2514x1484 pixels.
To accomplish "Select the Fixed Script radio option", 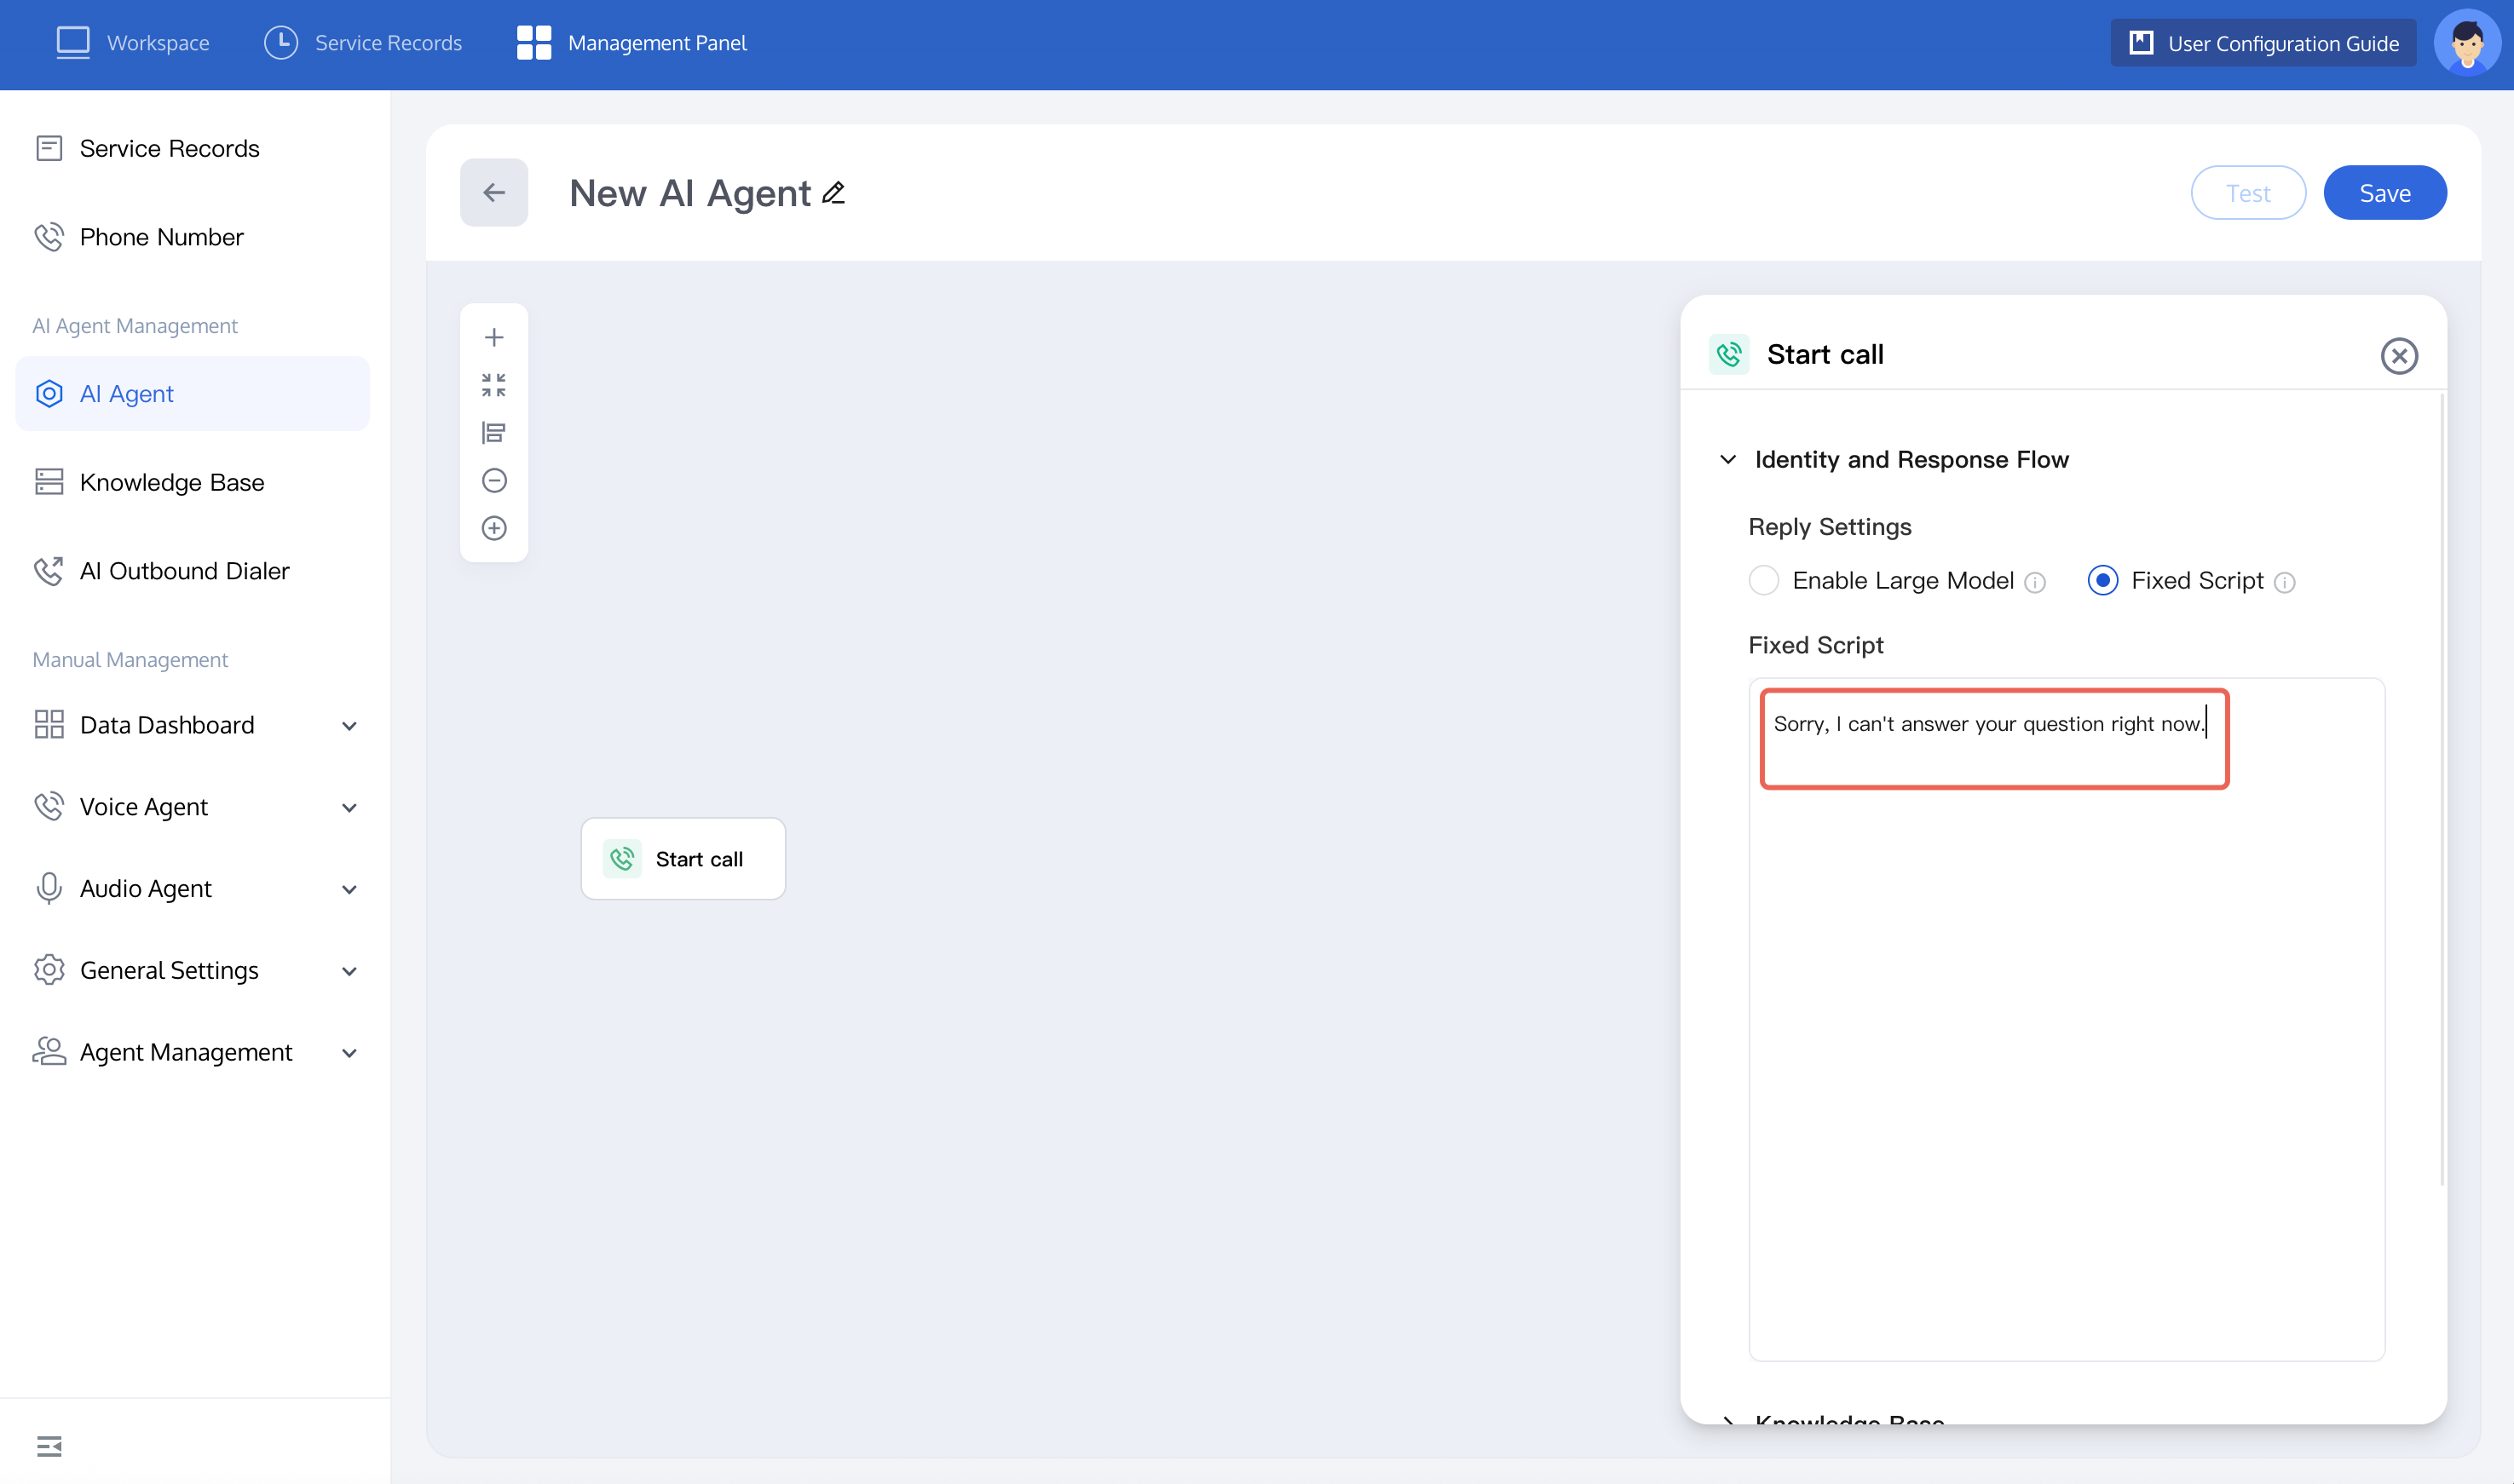I will (x=2103, y=580).
